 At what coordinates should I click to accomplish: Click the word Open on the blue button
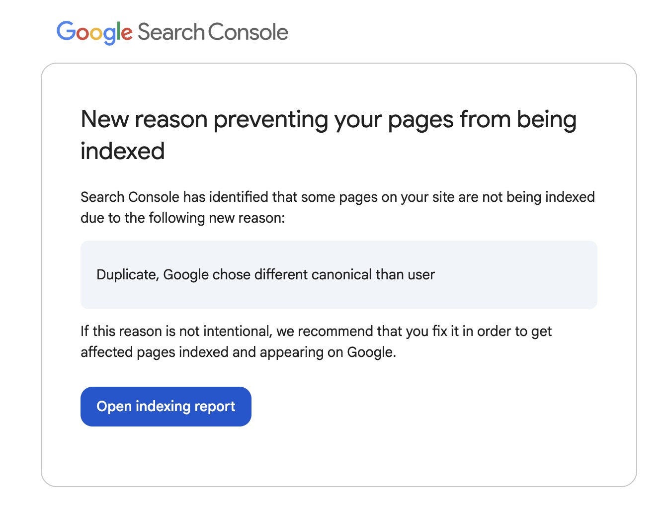[x=114, y=407]
